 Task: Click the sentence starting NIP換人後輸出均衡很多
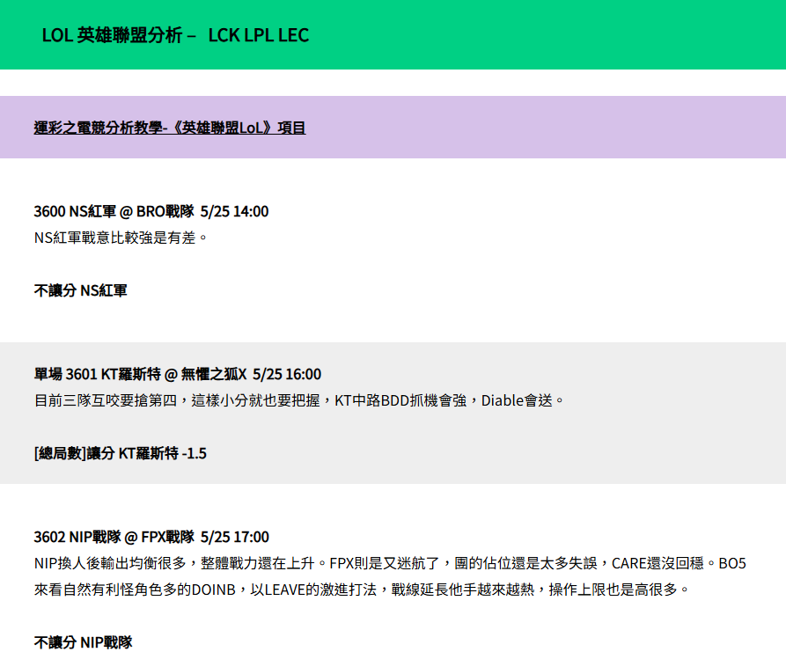[390, 563]
